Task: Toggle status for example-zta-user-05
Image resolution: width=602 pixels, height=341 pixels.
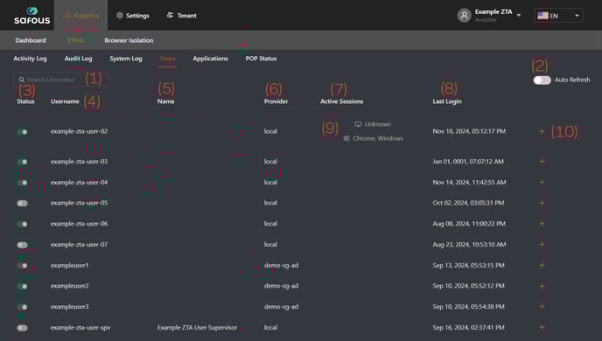Action: tap(22, 203)
